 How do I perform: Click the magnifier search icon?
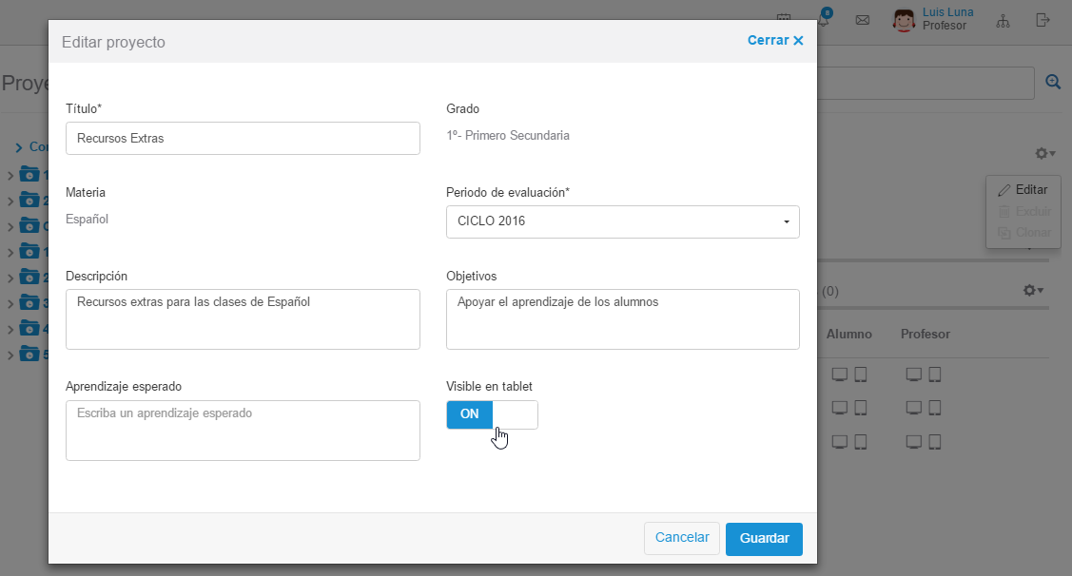coord(1053,83)
